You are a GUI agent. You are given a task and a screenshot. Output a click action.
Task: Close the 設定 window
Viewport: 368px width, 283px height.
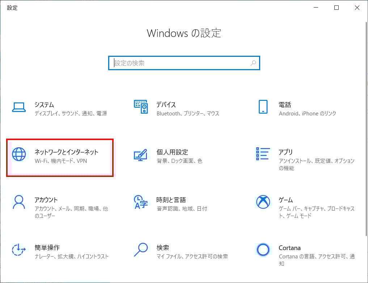coord(357,8)
